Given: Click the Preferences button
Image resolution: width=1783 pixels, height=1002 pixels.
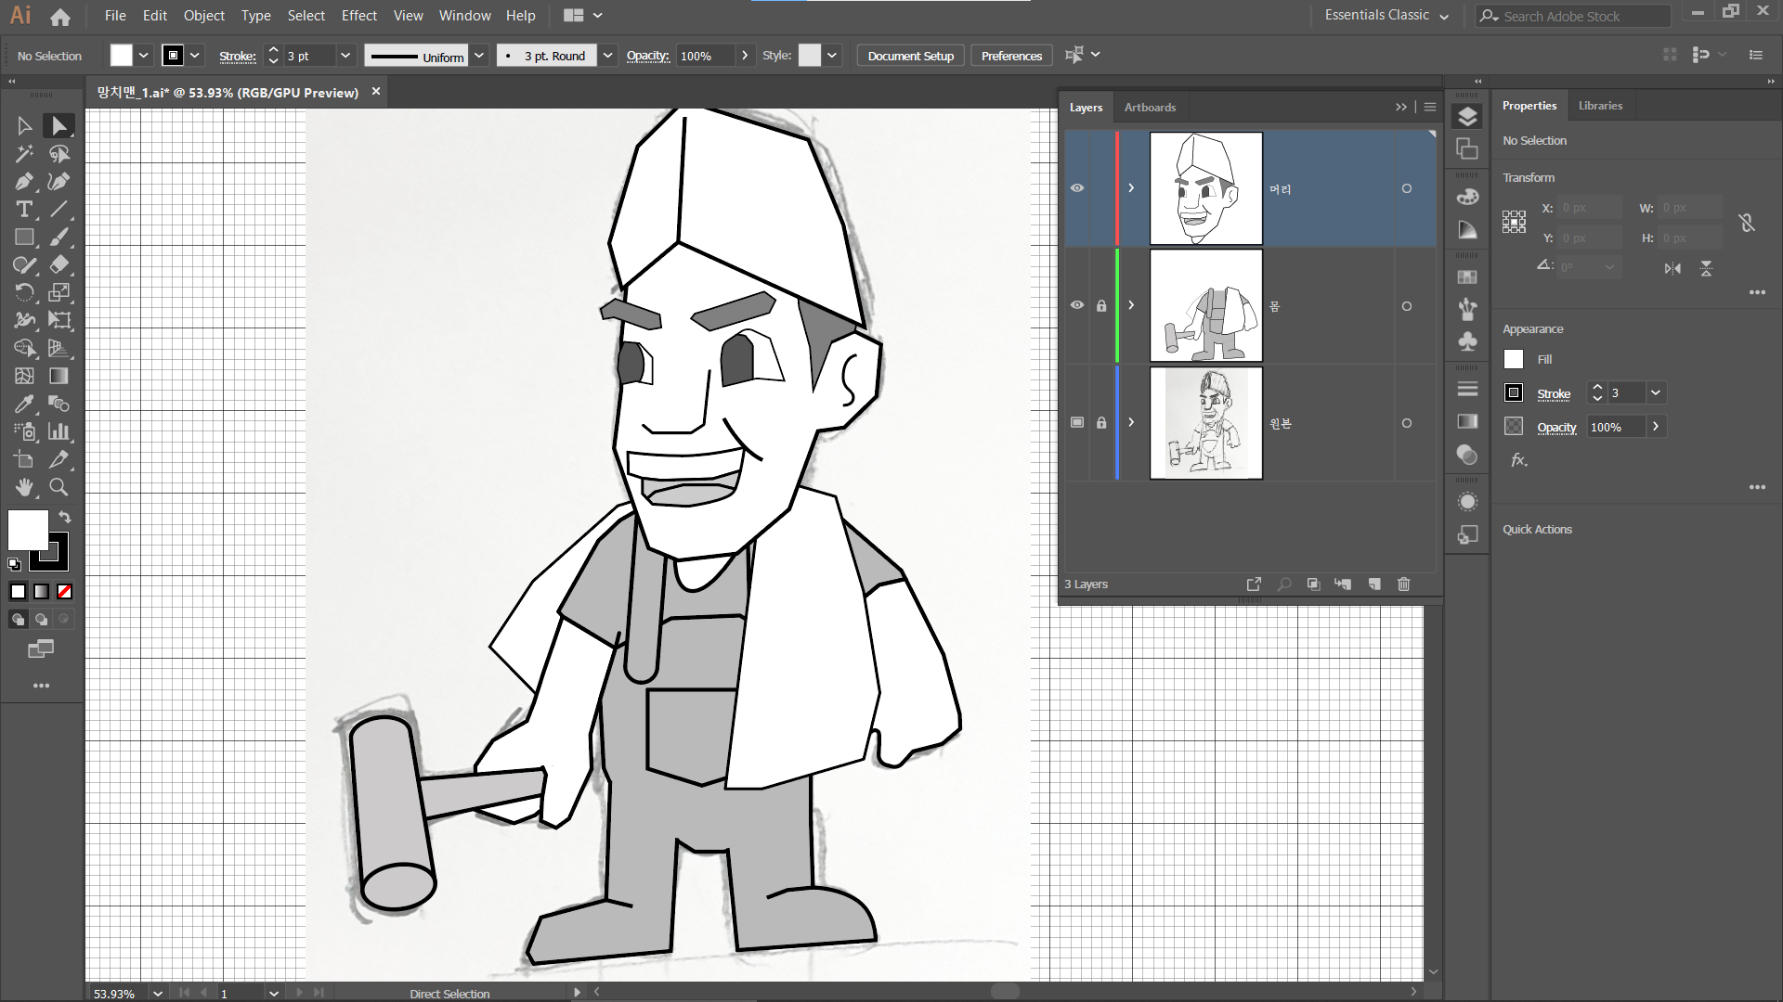Looking at the screenshot, I should (x=1011, y=56).
